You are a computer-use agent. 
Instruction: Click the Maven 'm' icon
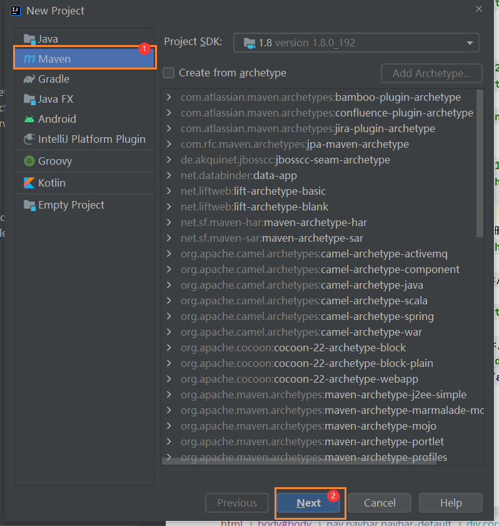(x=29, y=59)
